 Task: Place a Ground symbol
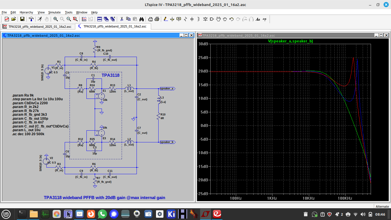172,19
